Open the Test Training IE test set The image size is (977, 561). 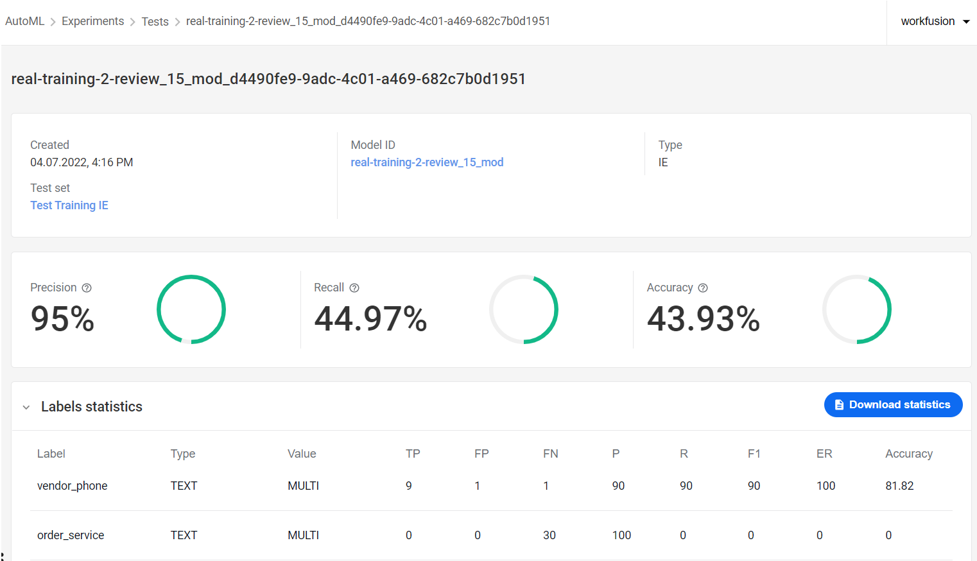[x=69, y=205]
